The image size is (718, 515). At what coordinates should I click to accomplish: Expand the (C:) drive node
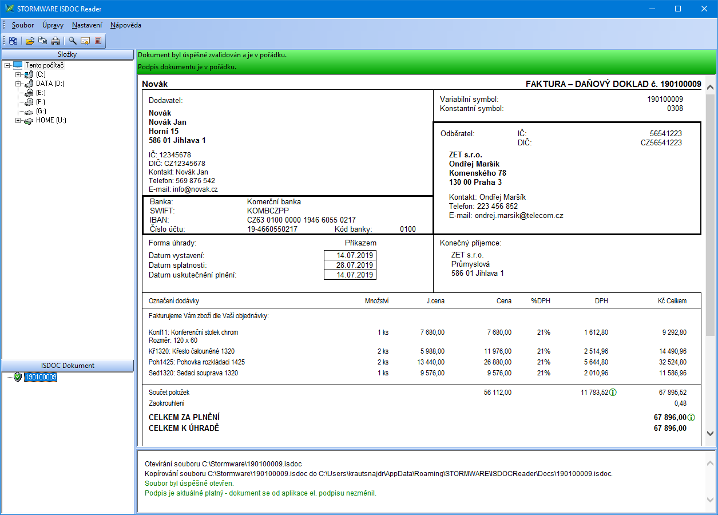coord(18,74)
